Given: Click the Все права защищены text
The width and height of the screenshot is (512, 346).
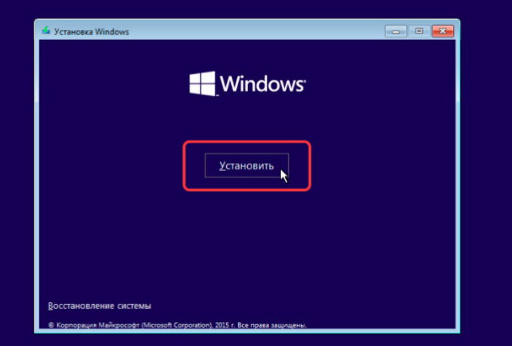Looking at the screenshot, I should 272,325.
